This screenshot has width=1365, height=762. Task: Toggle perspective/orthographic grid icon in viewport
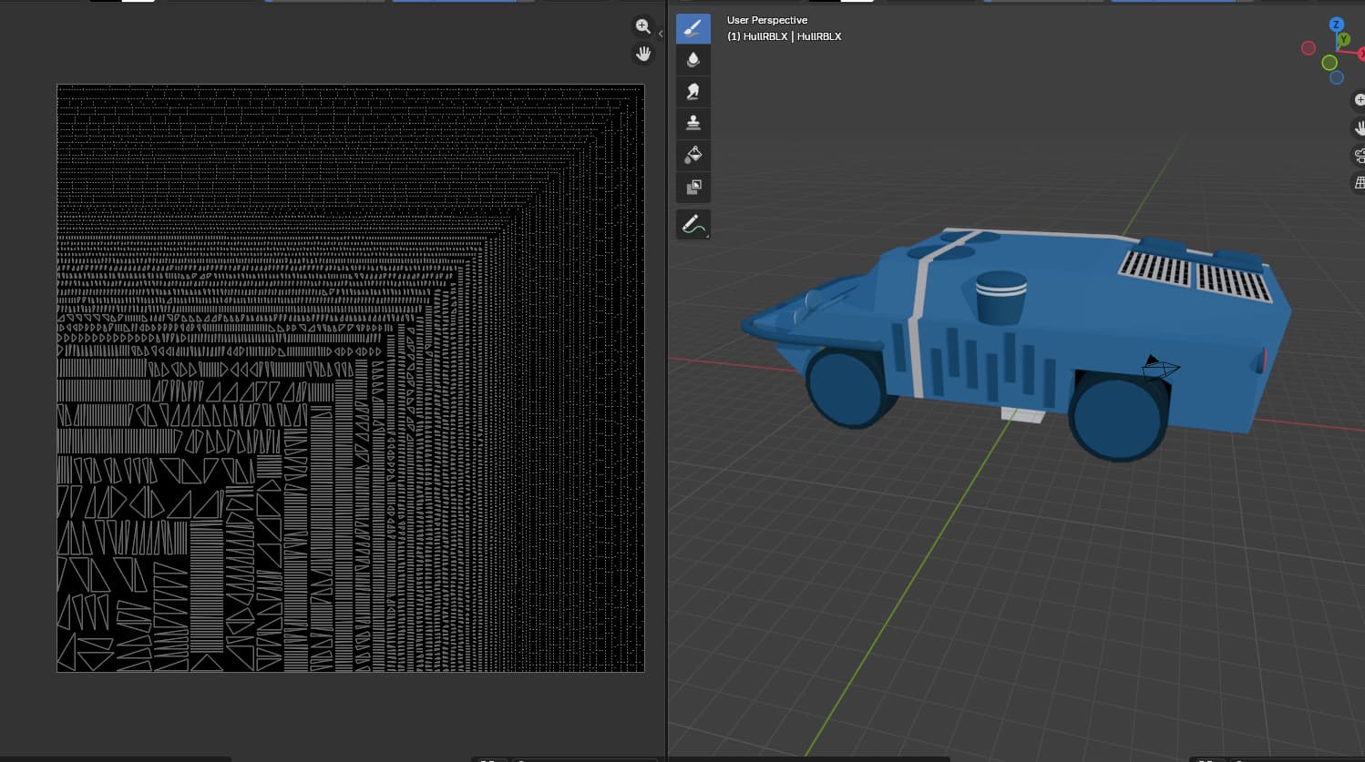click(x=1359, y=183)
